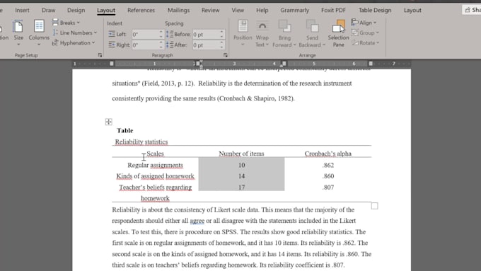Viewport: 481px width, 271px height.
Task: Open the Table Design tab
Action: pyautogui.click(x=375, y=10)
